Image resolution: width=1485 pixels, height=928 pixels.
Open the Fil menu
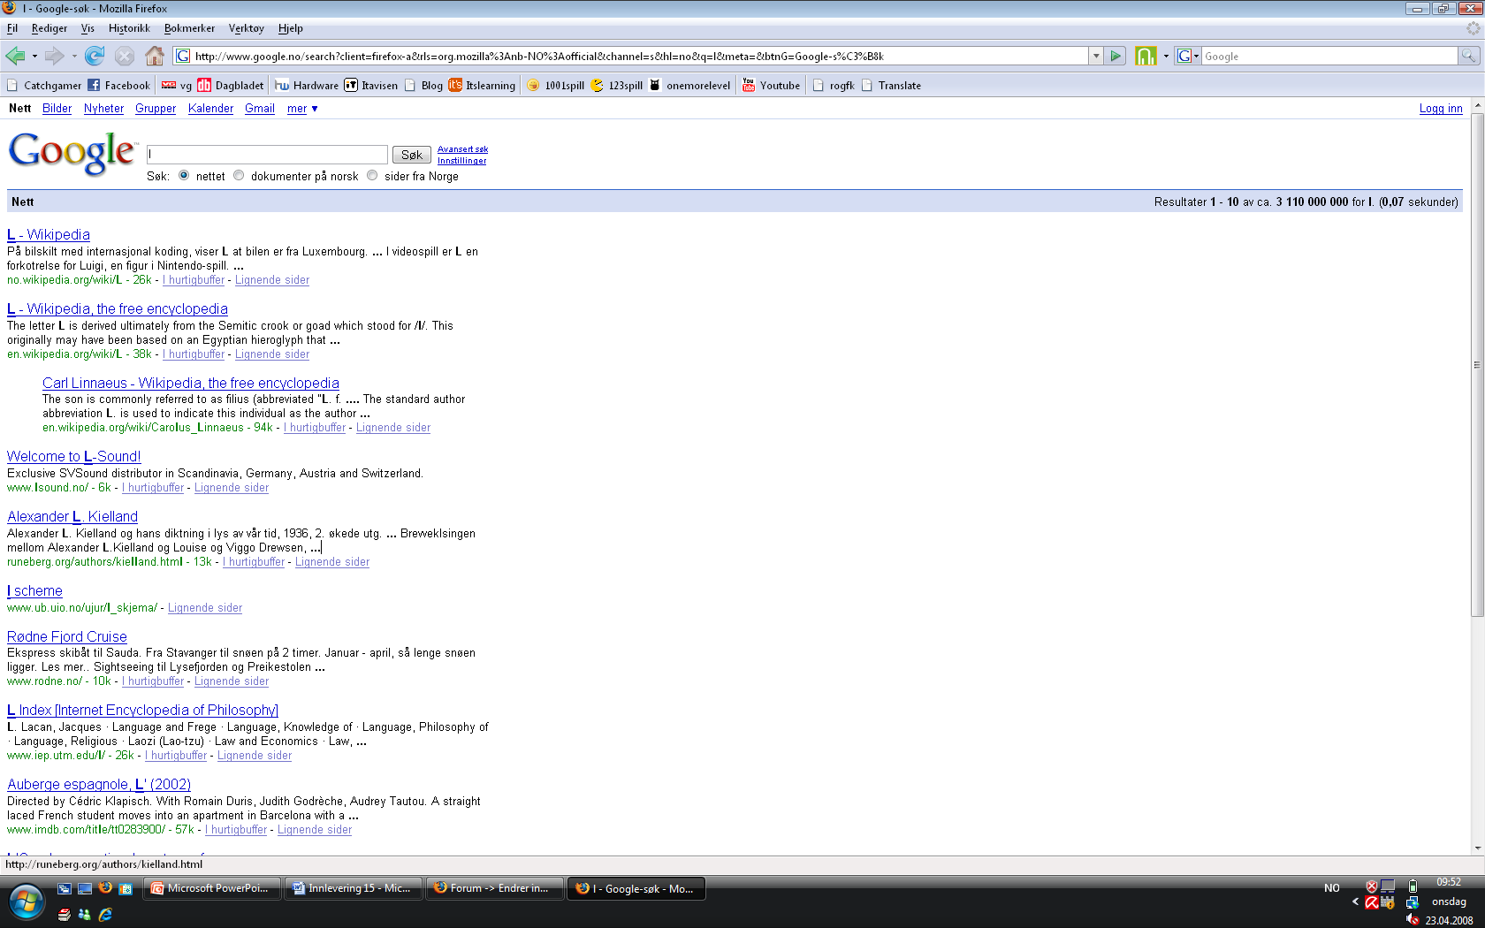(x=12, y=28)
